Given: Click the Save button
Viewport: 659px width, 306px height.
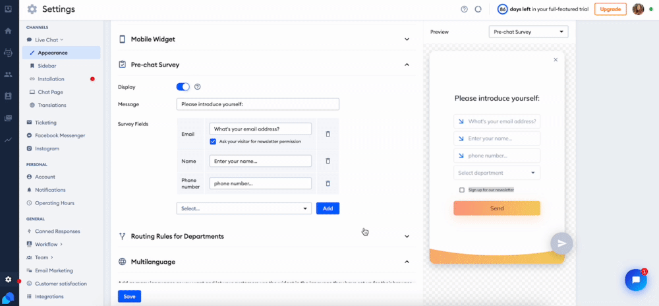Looking at the screenshot, I should click(129, 297).
